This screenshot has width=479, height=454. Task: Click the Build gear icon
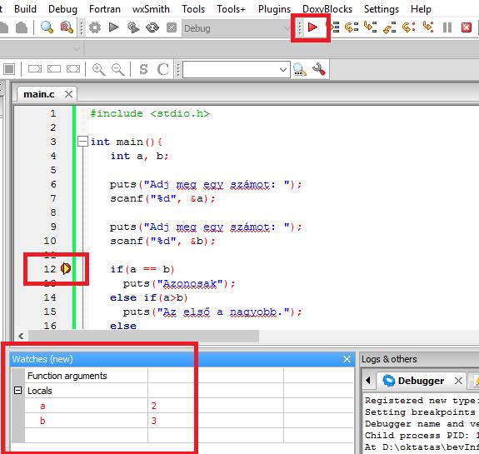[x=95, y=27]
